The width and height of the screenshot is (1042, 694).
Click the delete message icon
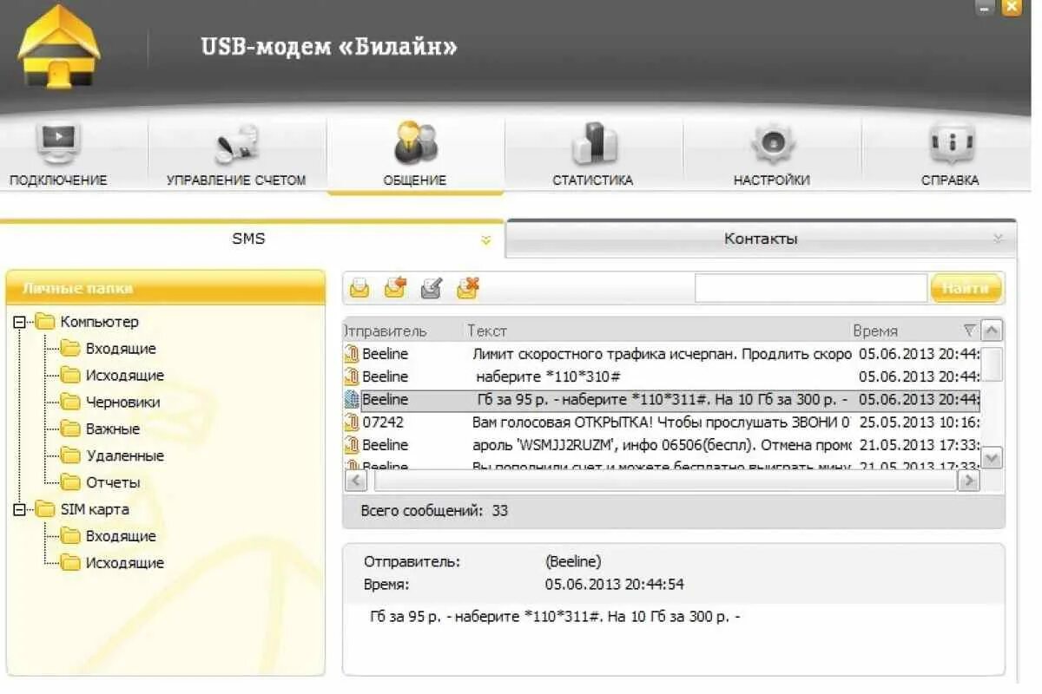pos(467,287)
